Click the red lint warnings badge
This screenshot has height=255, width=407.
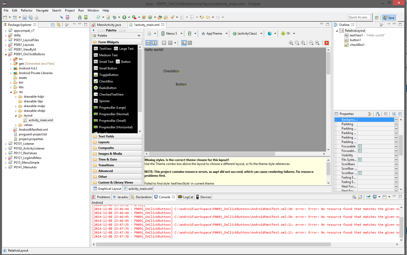click(x=327, y=43)
